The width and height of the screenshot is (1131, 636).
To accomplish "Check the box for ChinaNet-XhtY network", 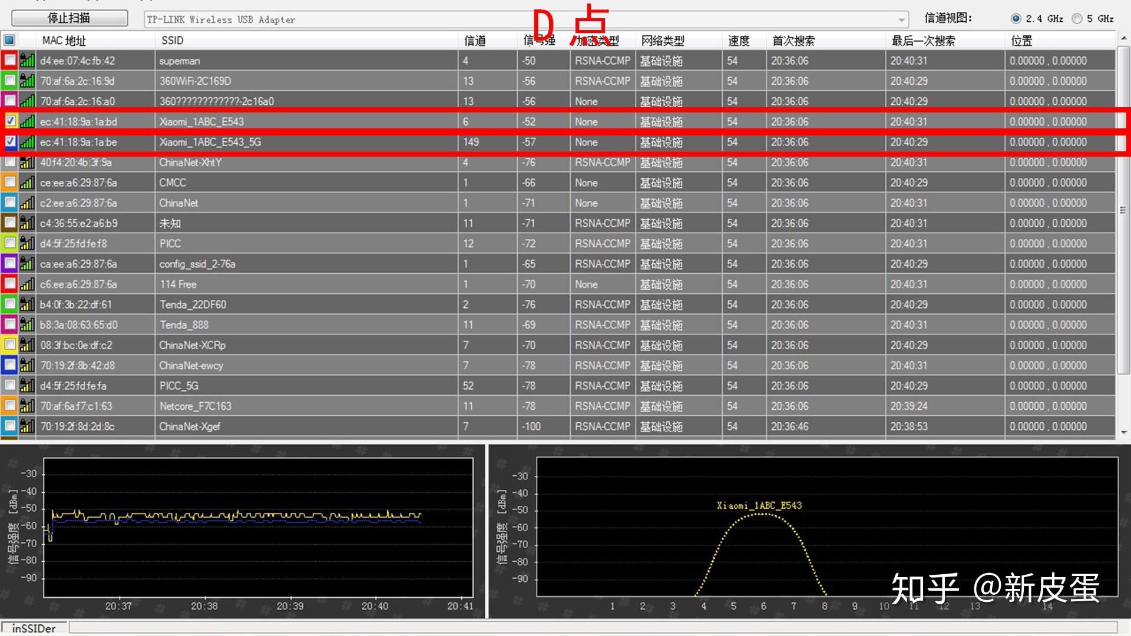I will (x=10, y=162).
